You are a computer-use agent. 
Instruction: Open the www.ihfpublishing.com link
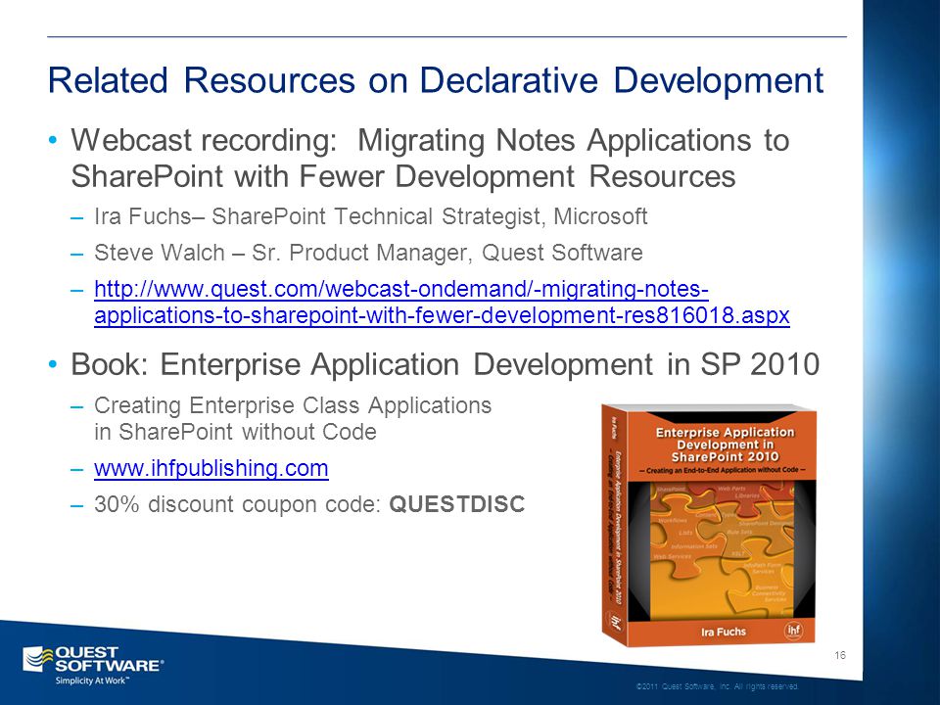(x=211, y=468)
